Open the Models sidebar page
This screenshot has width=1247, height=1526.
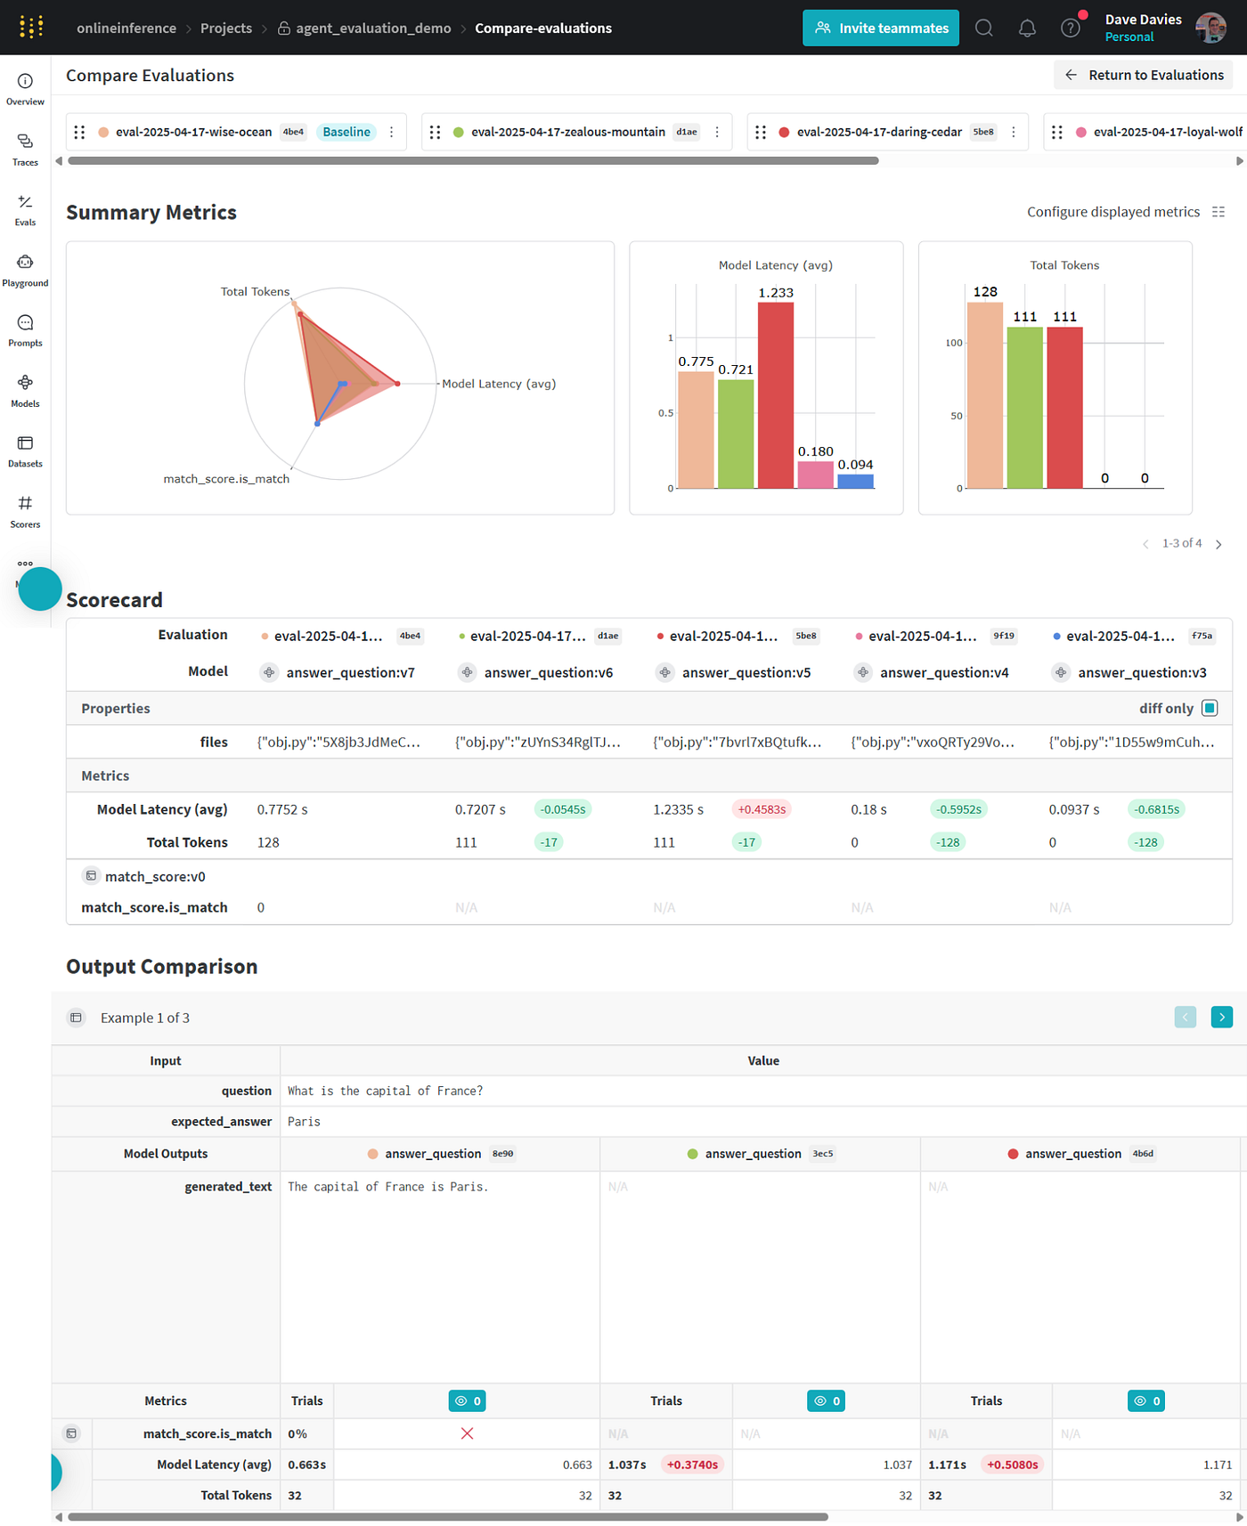click(x=25, y=392)
